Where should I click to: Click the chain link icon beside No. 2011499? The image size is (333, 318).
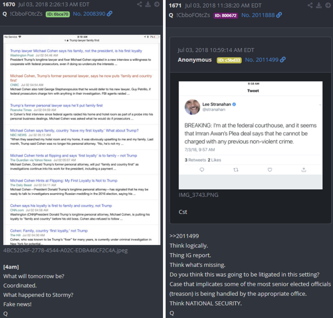[283, 60]
